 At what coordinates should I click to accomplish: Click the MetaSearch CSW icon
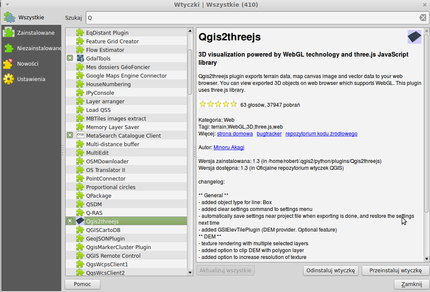click(x=80, y=135)
